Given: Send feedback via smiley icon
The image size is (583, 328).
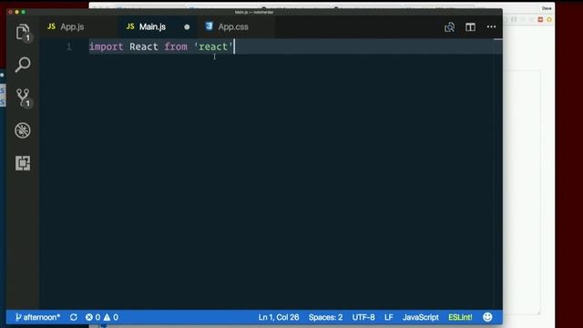Looking at the screenshot, I should 487,317.
